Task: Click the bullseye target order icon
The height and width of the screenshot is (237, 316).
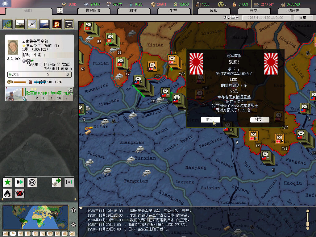Action: [32, 182]
